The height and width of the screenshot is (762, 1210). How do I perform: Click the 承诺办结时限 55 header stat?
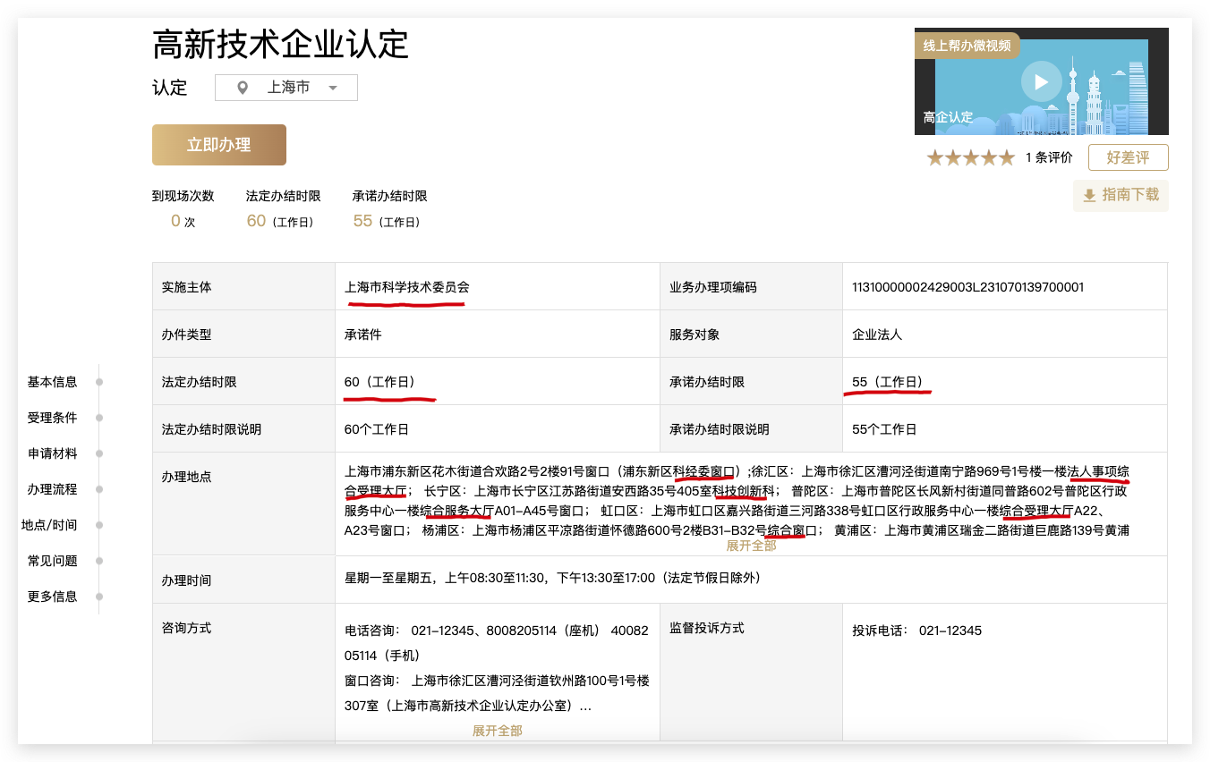tap(389, 209)
